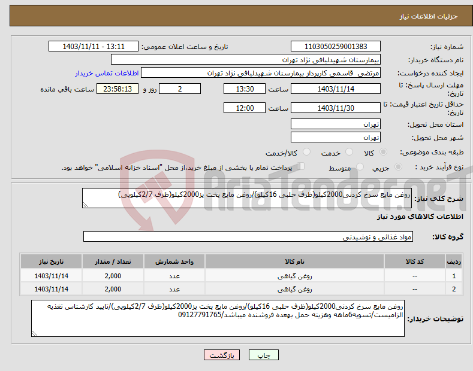Click date 1403/11/14 in row 1
This screenshot has width=473, height=371.
52,276
